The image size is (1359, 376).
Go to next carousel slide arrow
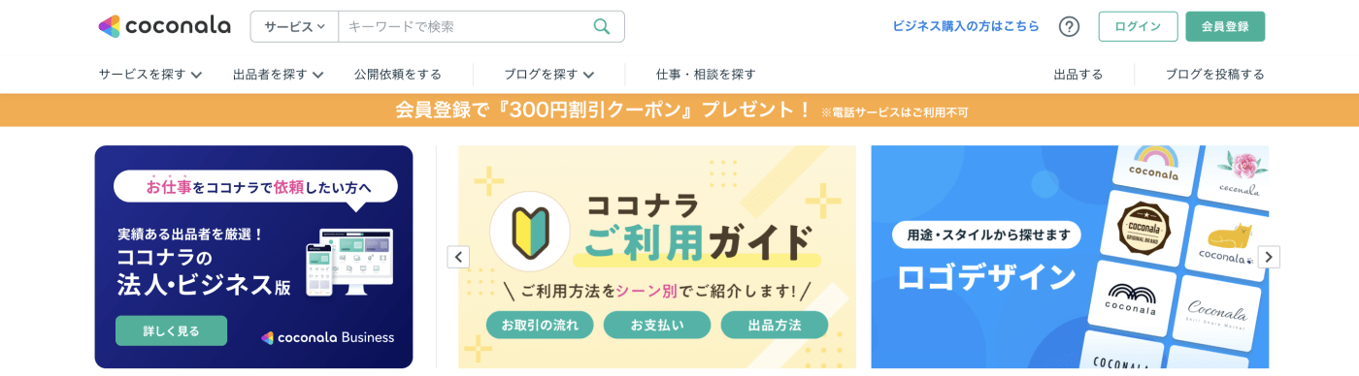tap(1269, 257)
